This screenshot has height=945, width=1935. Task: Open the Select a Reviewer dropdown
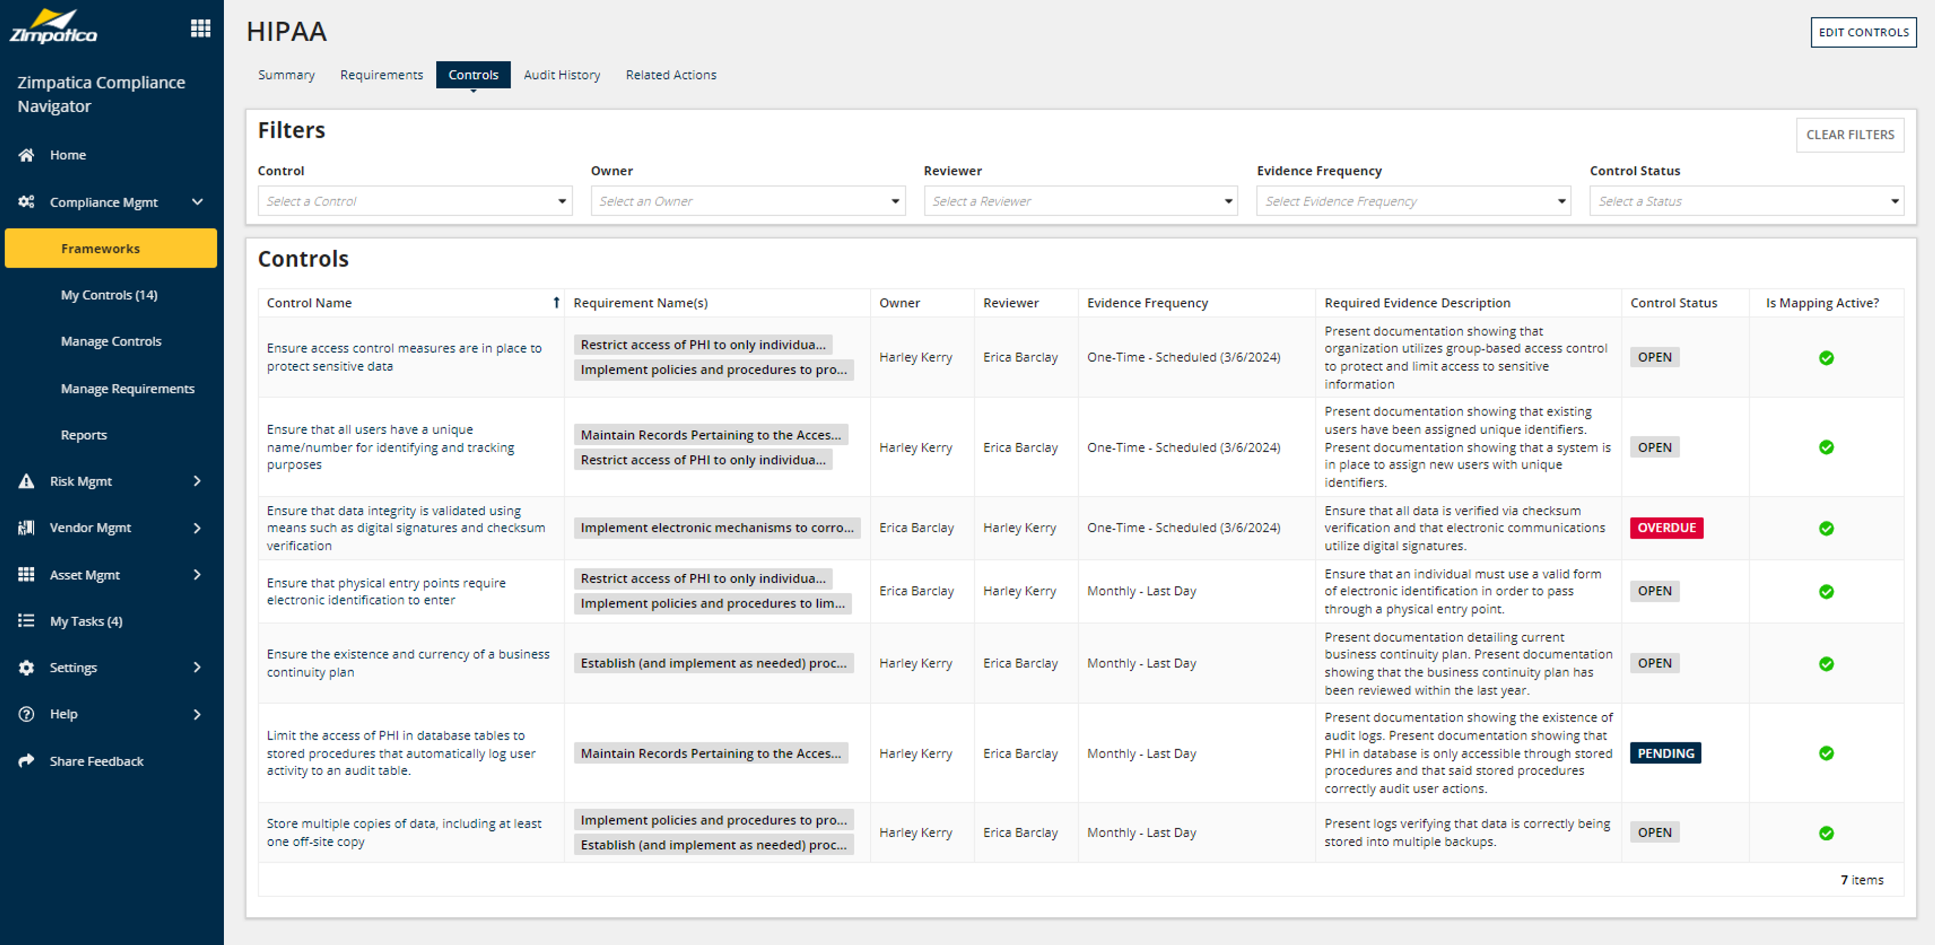click(x=1080, y=200)
